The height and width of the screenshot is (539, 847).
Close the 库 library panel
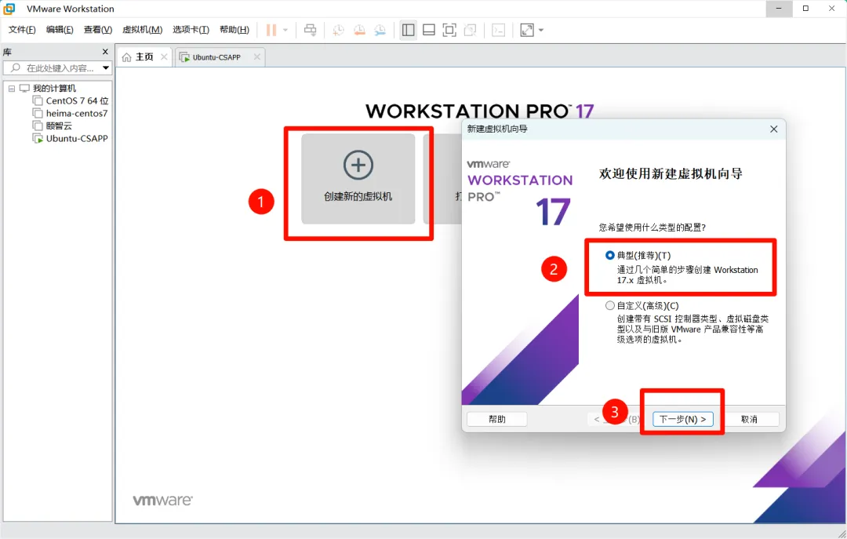click(x=105, y=52)
